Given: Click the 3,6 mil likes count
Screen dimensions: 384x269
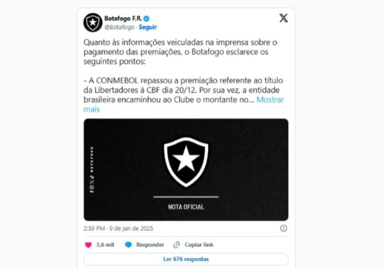Looking at the screenshot, I should click(x=105, y=245).
